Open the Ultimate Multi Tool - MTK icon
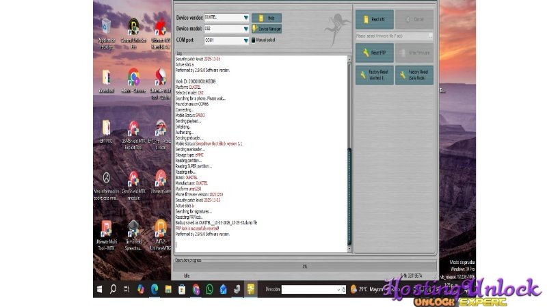 [x=107, y=232]
